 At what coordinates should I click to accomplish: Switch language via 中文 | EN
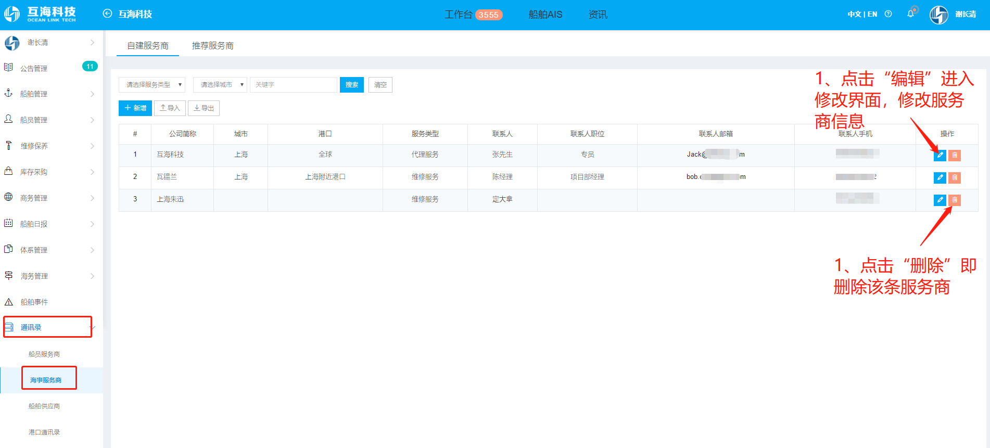tap(862, 14)
